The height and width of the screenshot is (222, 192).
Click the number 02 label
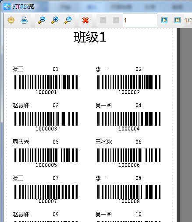click(139, 69)
